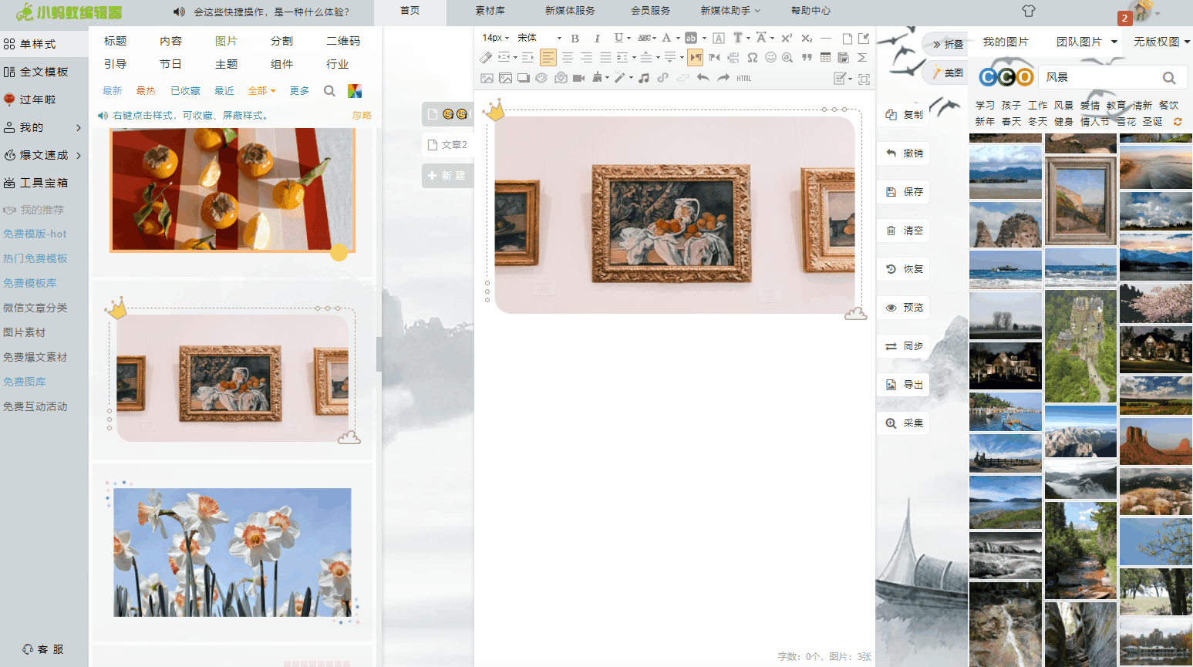The width and height of the screenshot is (1193, 667).
Task: Switch to the 标题 style tab
Action: pos(116,41)
